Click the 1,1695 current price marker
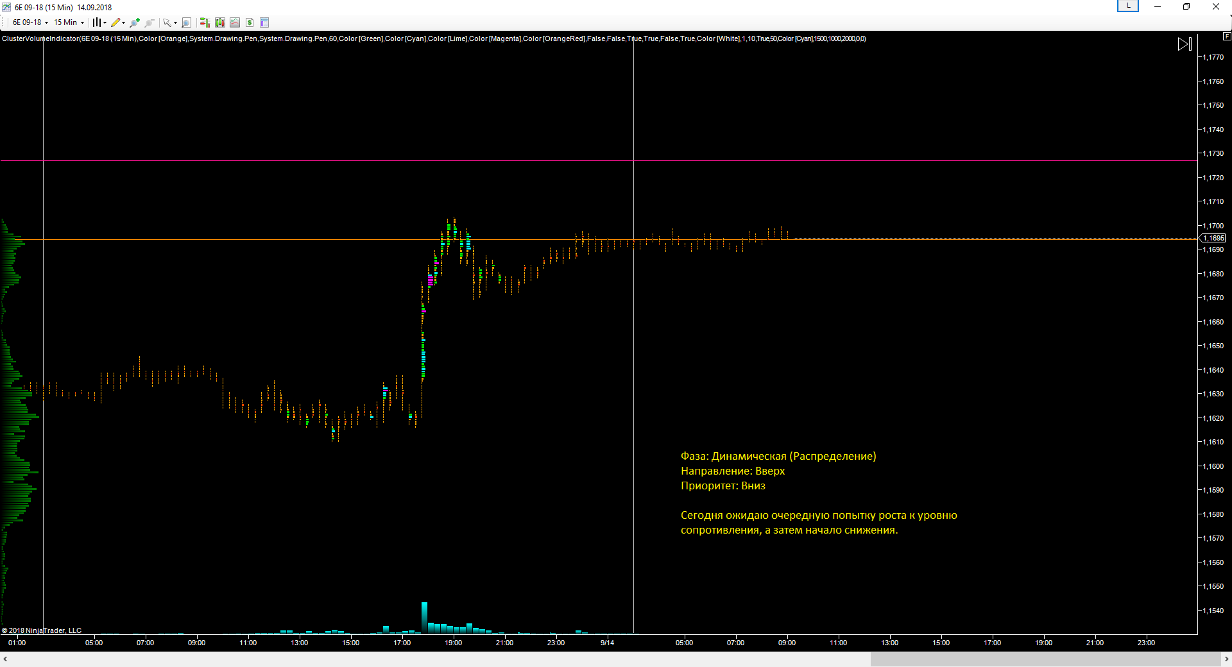The height and width of the screenshot is (667, 1232). (x=1213, y=238)
